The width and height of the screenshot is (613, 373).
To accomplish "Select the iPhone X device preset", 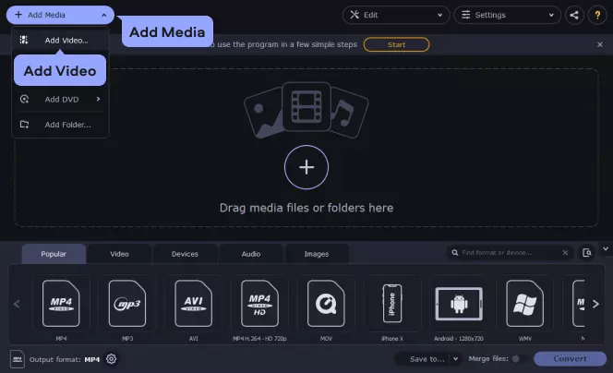I will pos(392,304).
